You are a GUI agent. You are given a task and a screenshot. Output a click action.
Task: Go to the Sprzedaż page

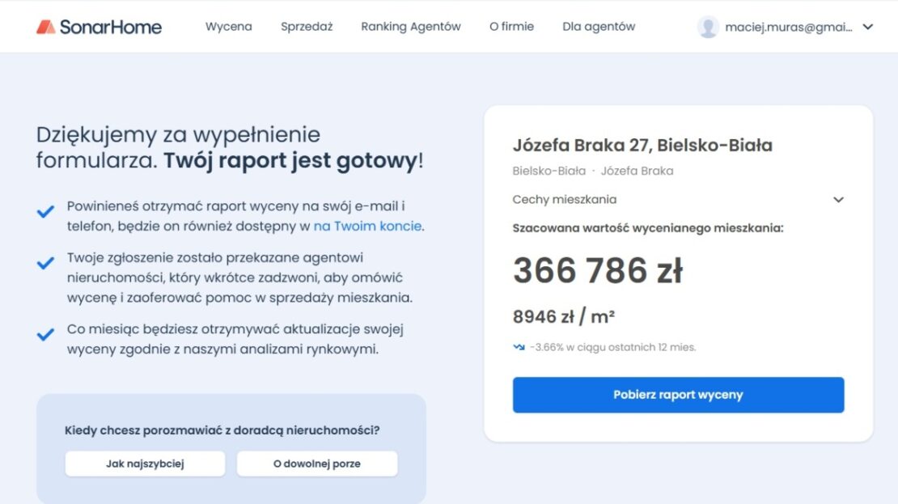click(307, 27)
